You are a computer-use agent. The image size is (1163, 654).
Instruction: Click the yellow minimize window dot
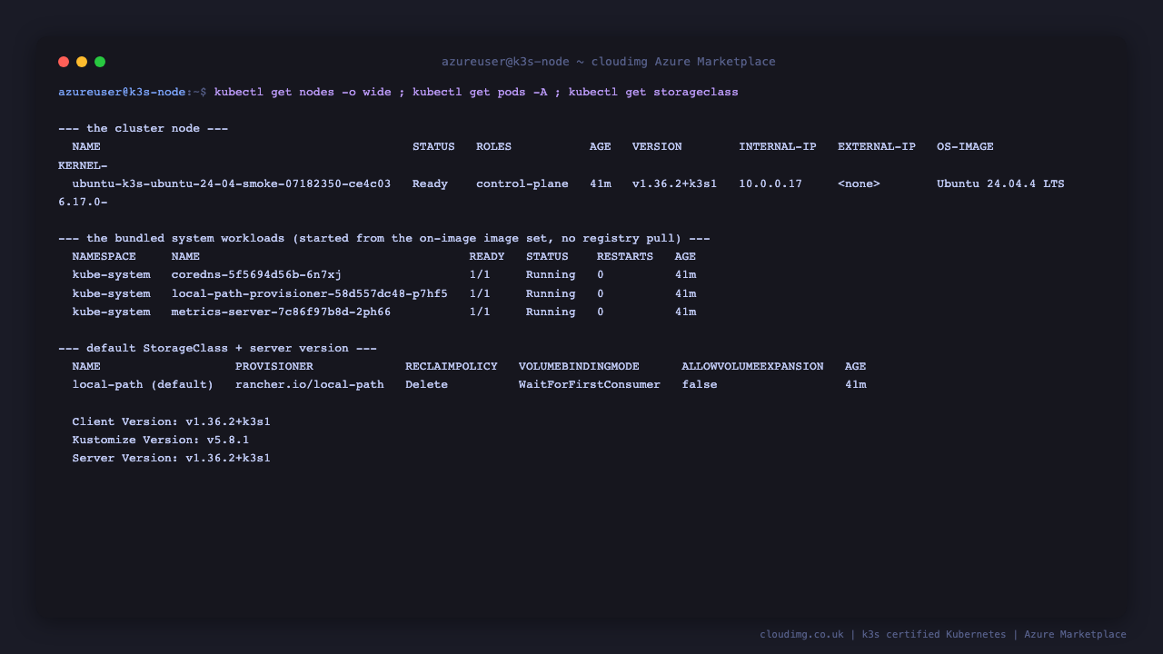(82, 62)
